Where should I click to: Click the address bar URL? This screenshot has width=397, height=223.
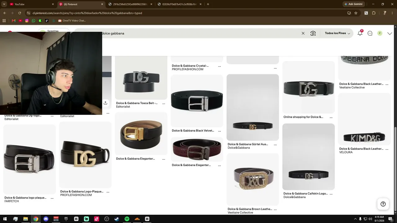(x=87, y=13)
